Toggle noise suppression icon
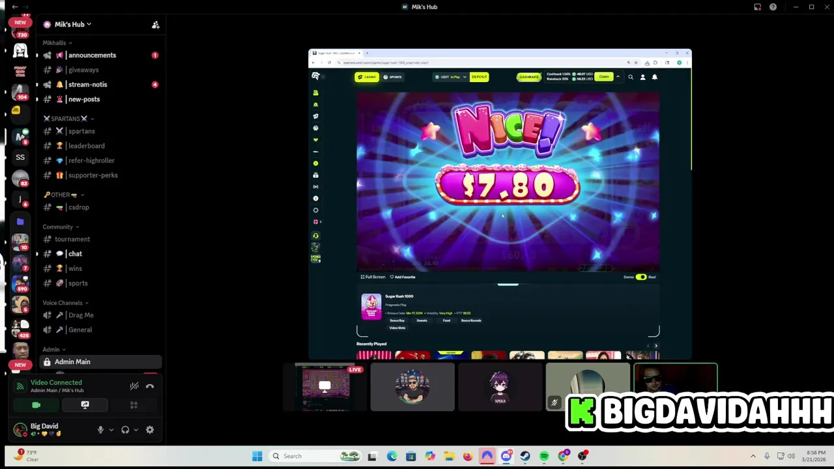834x469 pixels. (x=134, y=386)
